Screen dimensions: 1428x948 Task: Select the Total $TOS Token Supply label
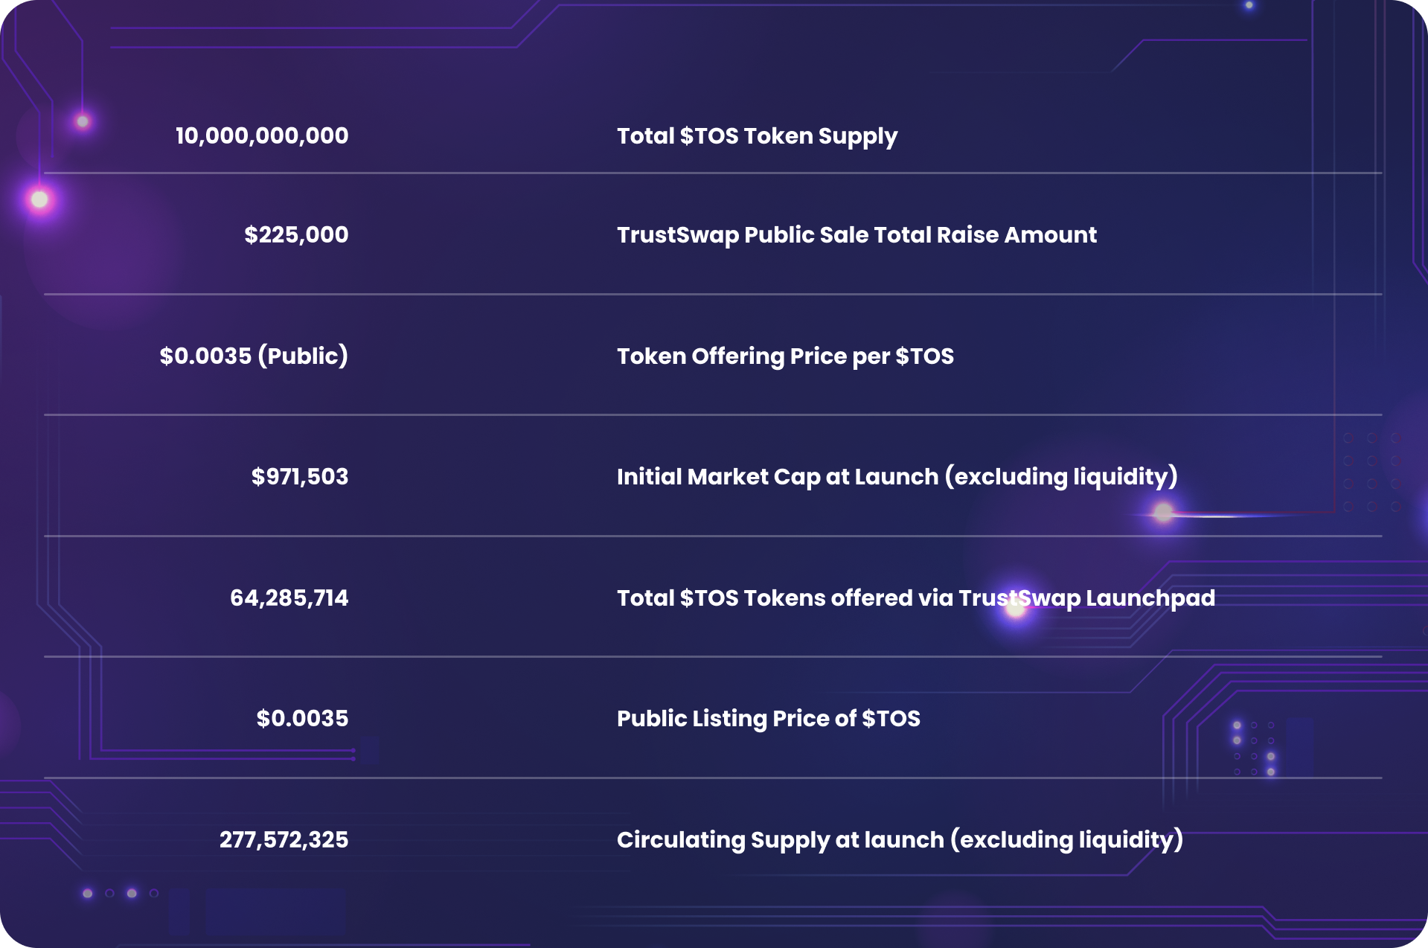pyautogui.click(x=757, y=137)
